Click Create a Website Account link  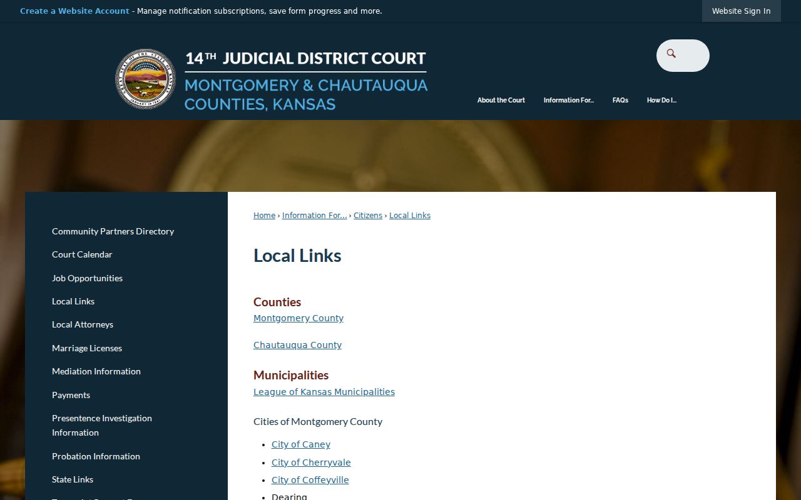tap(74, 11)
